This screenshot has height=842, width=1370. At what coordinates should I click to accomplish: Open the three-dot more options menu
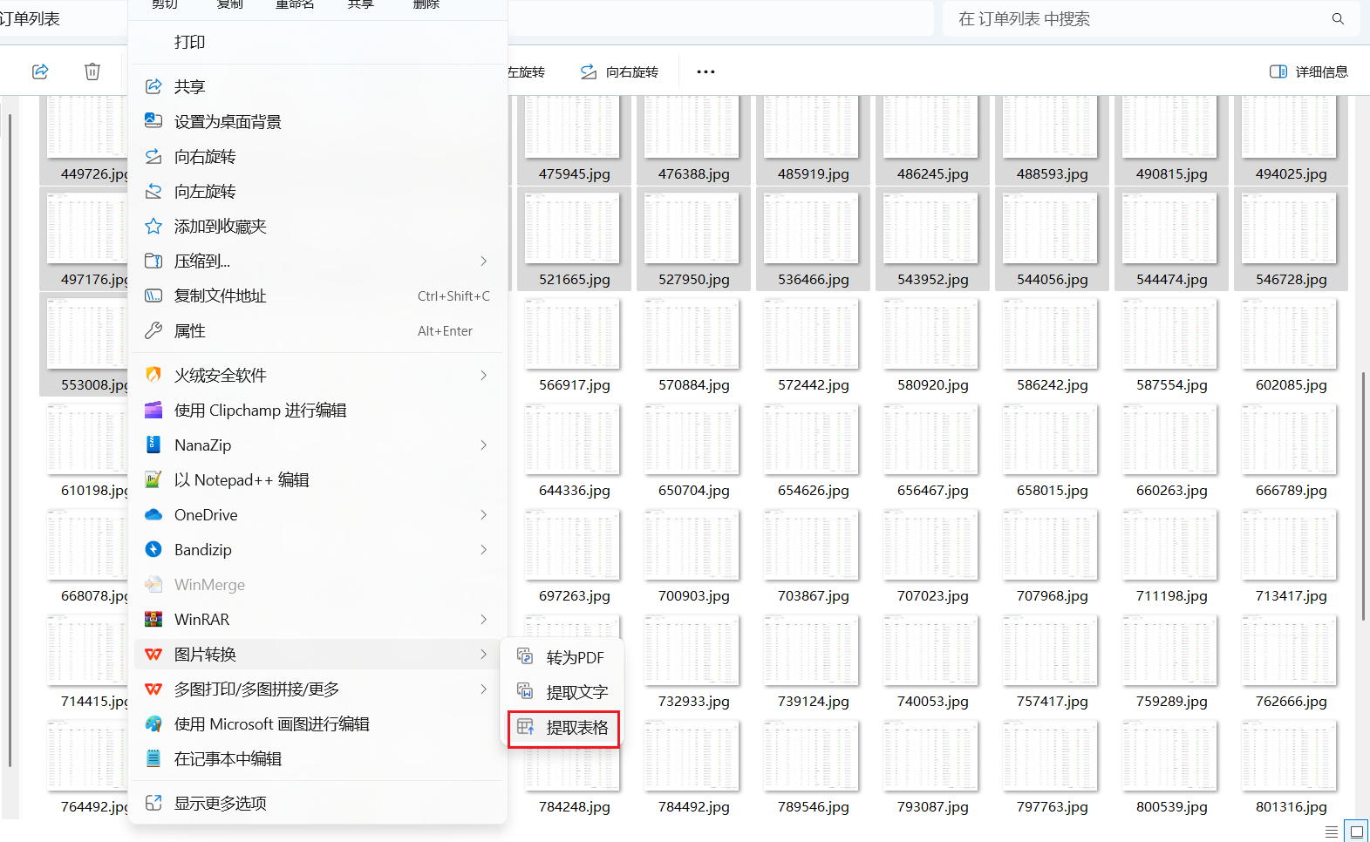point(705,71)
